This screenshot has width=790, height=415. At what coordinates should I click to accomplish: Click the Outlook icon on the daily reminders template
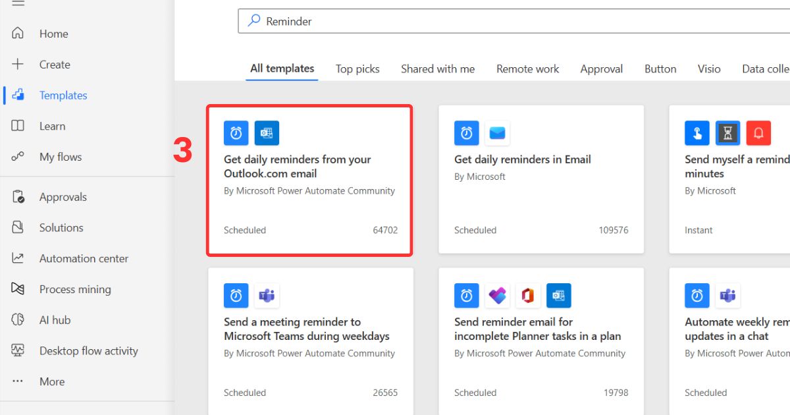point(267,132)
